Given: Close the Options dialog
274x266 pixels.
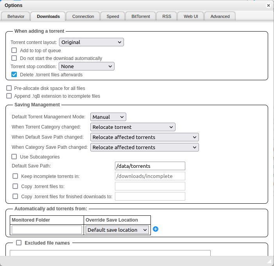Looking at the screenshot, I should click(x=268, y=5).
